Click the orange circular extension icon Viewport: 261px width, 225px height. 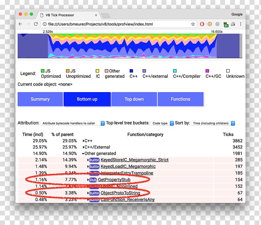coord(210,24)
